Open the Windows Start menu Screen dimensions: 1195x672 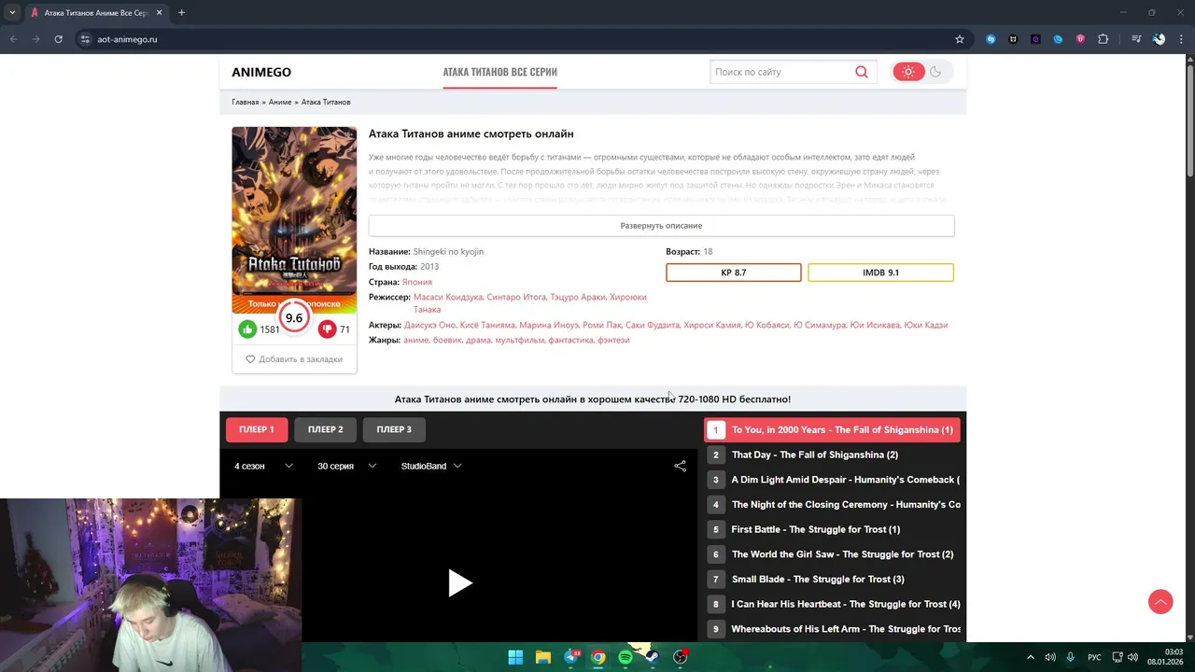[515, 657]
